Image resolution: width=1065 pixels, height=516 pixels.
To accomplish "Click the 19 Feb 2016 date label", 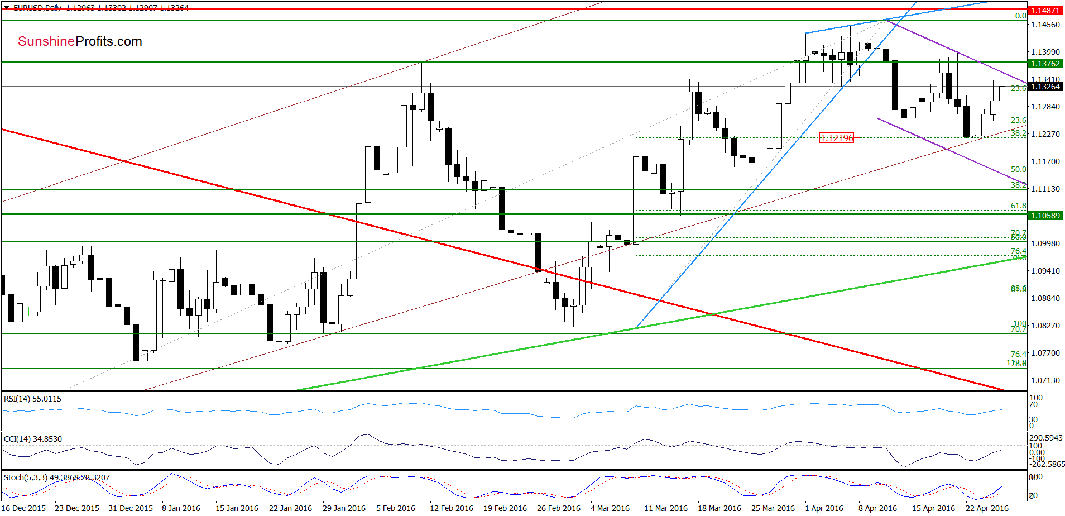I will (x=505, y=508).
